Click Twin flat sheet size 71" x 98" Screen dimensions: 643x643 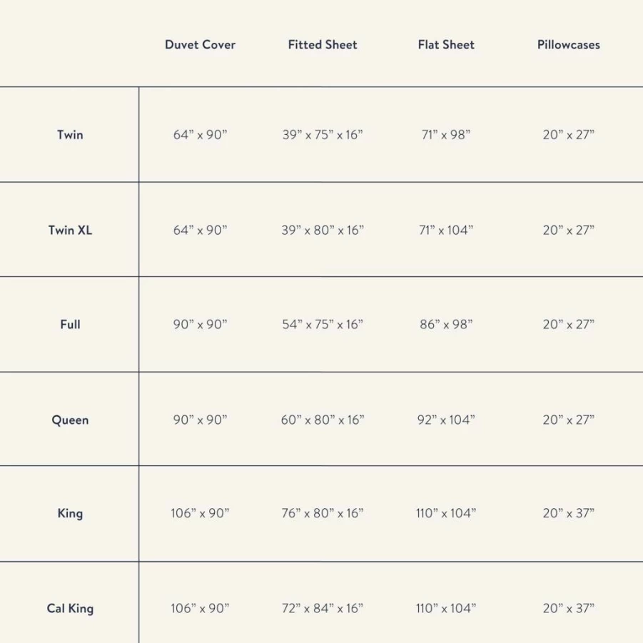(446, 134)
